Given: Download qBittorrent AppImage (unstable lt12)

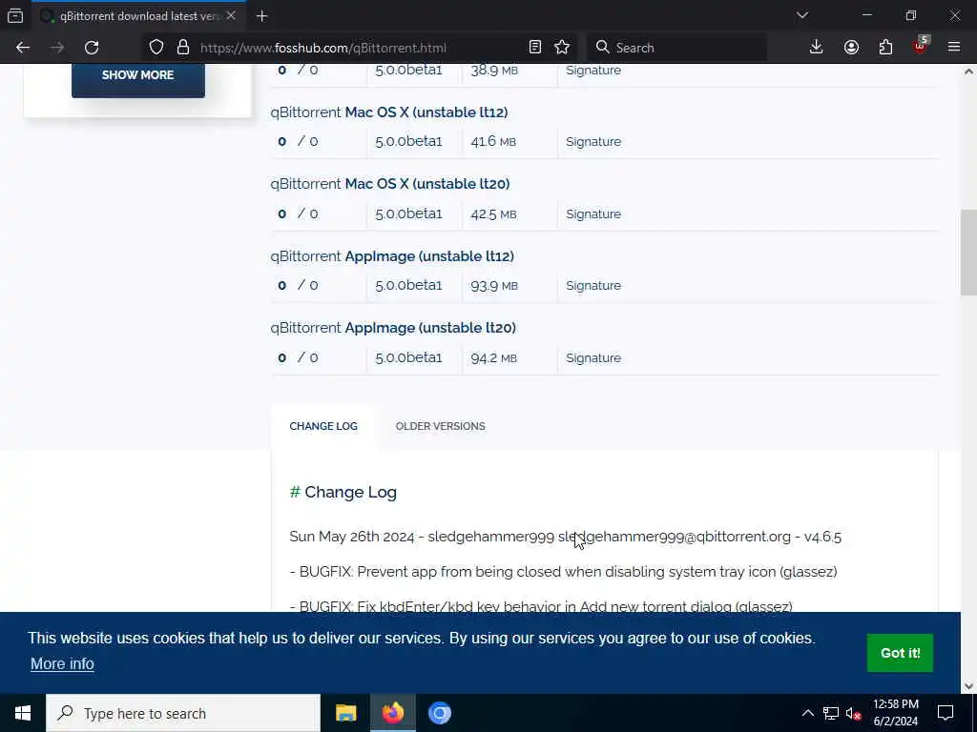Looking at the screenshot, I should click(392, 256).
